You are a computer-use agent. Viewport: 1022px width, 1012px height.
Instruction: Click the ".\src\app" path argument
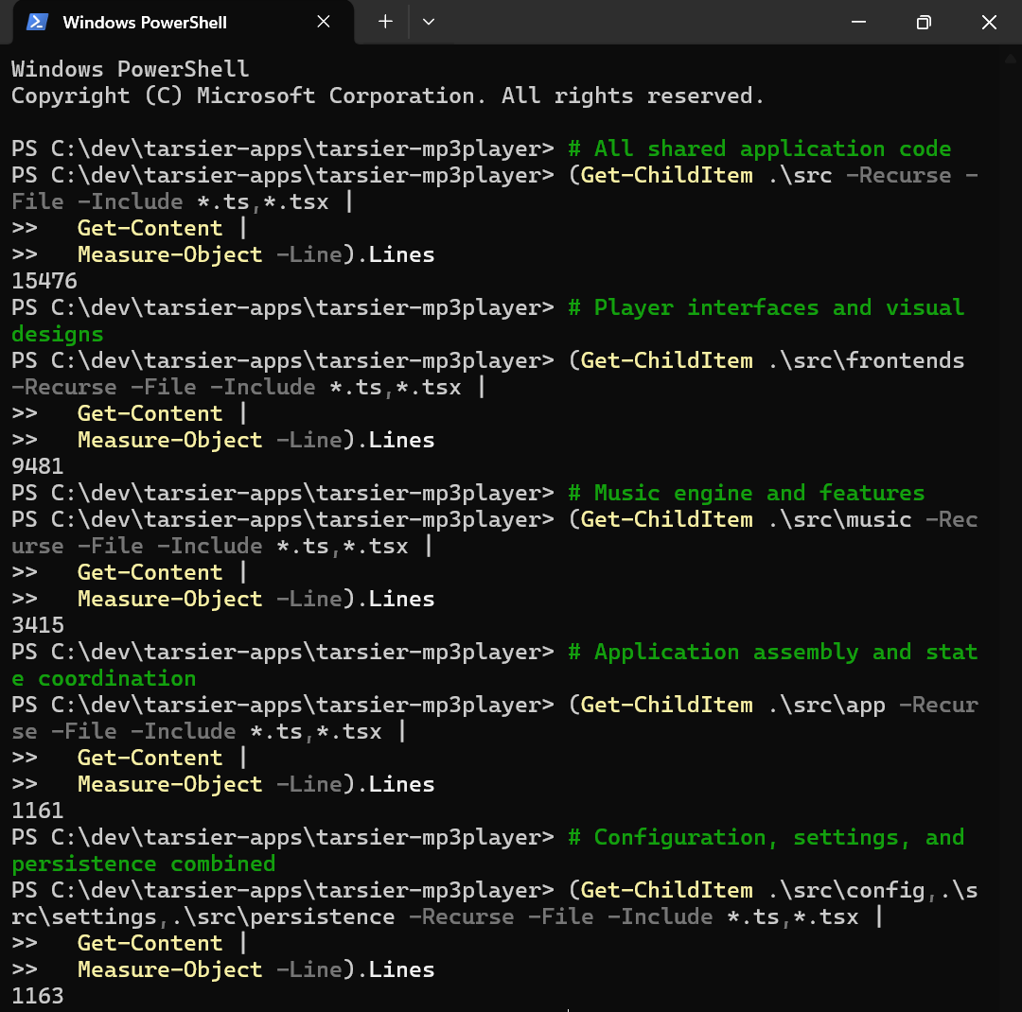coord(826,705)
